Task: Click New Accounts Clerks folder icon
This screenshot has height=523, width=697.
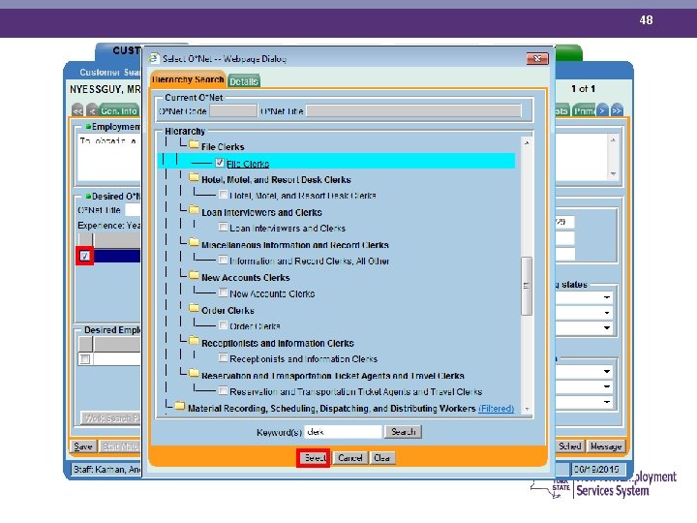Action: pos(194,276)
